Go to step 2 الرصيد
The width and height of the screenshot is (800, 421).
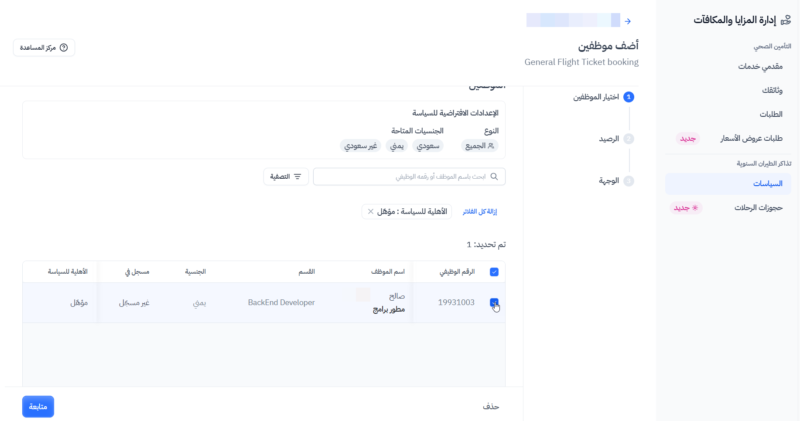point(629,139)
